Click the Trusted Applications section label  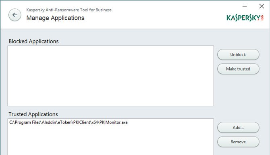33,114
